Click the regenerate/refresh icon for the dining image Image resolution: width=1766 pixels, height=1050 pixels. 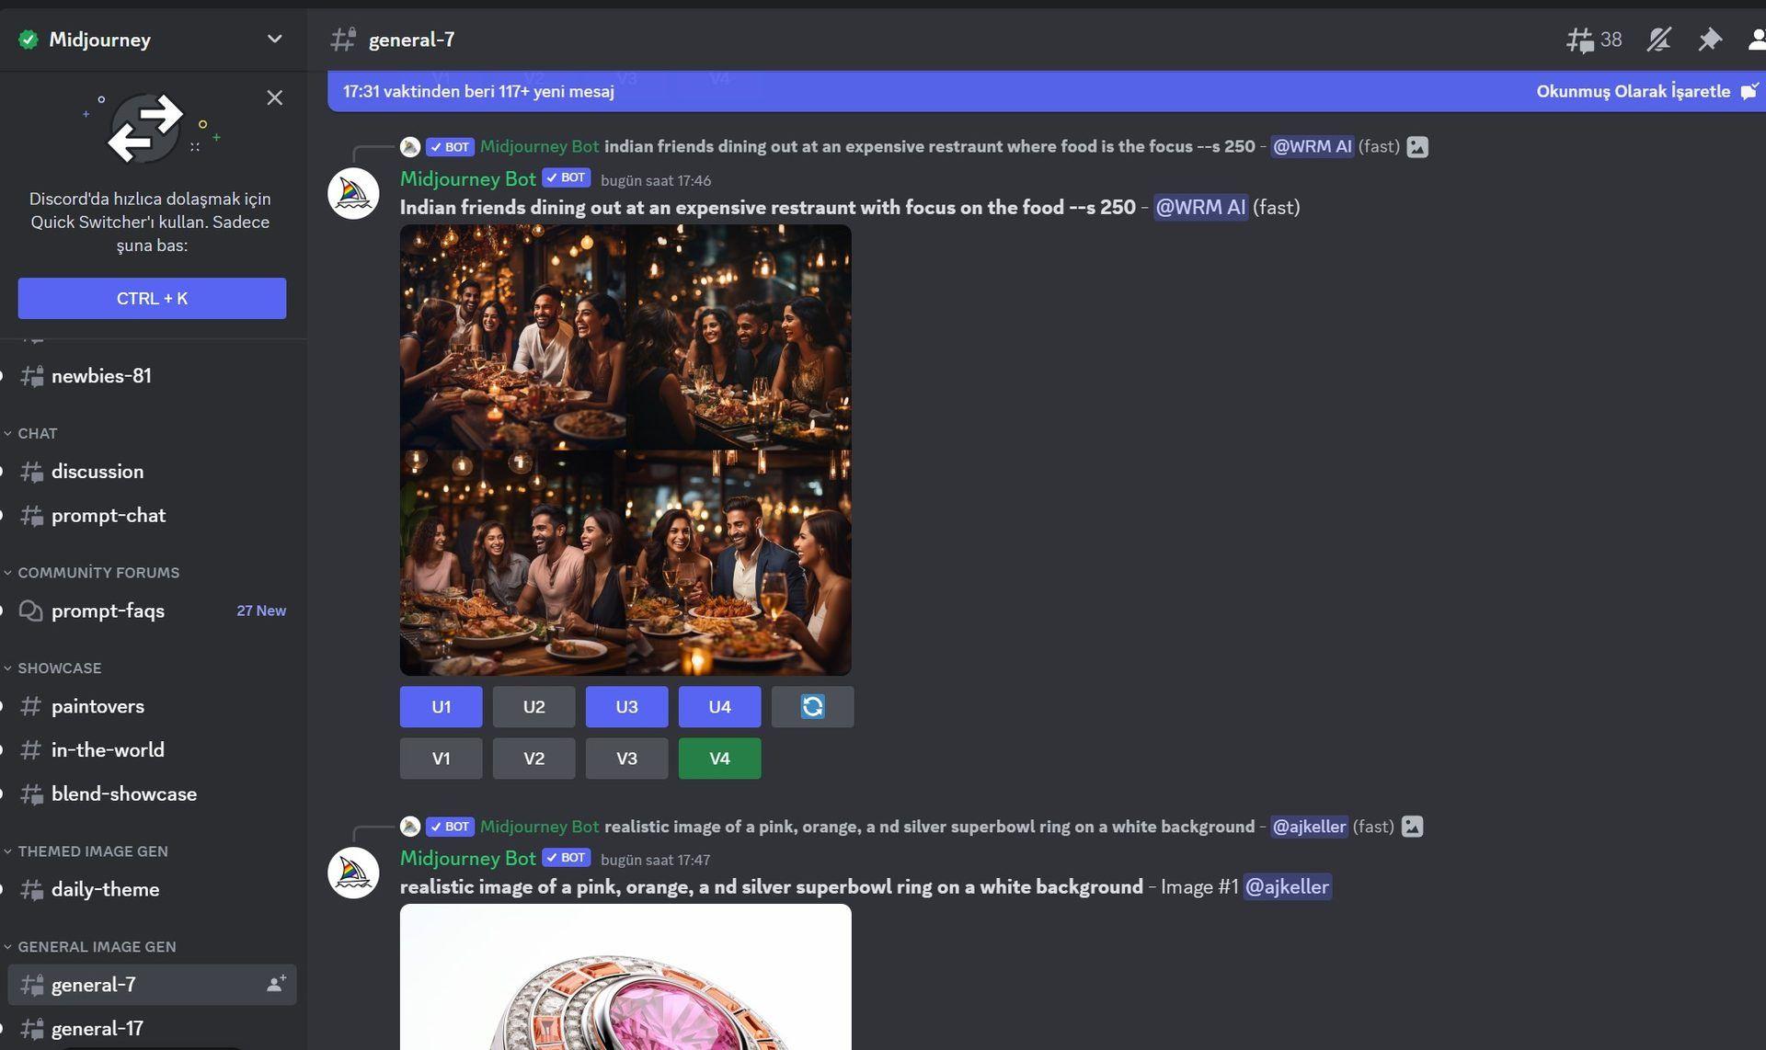(812, 705)
